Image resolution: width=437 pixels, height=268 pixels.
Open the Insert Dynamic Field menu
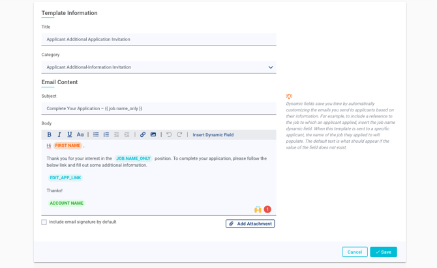(x=213, y=135)
